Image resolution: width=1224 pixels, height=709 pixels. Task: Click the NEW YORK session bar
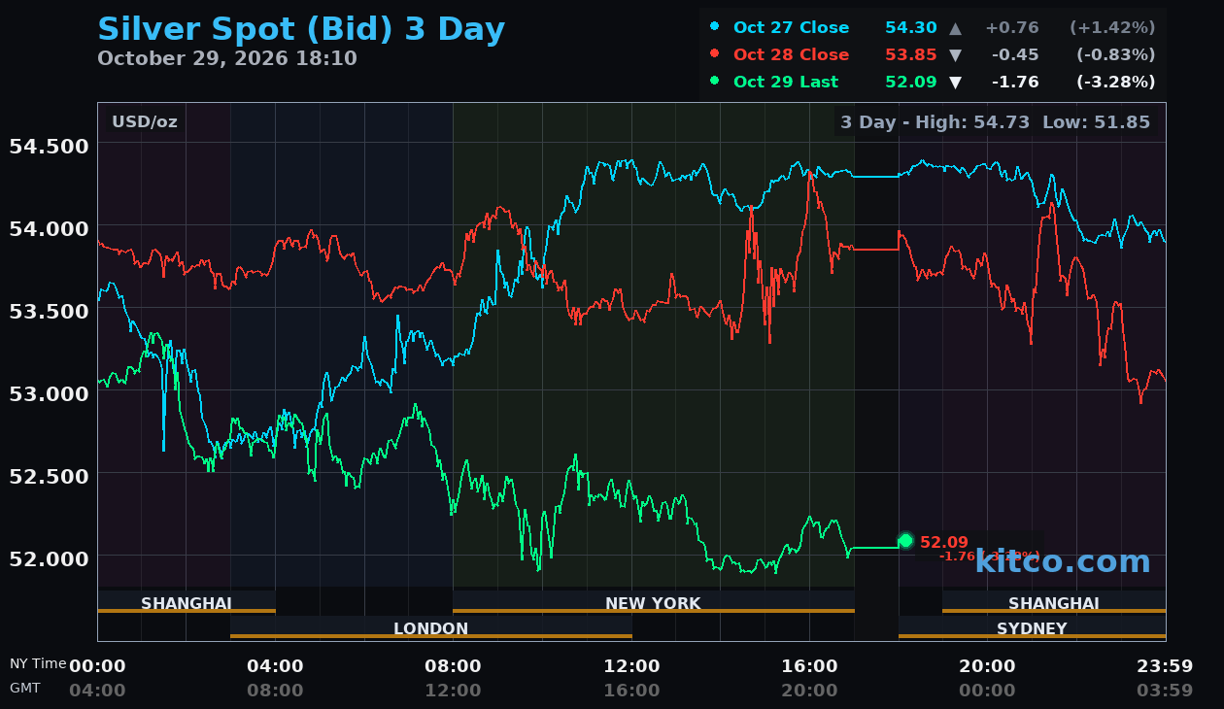pos(653,602)
